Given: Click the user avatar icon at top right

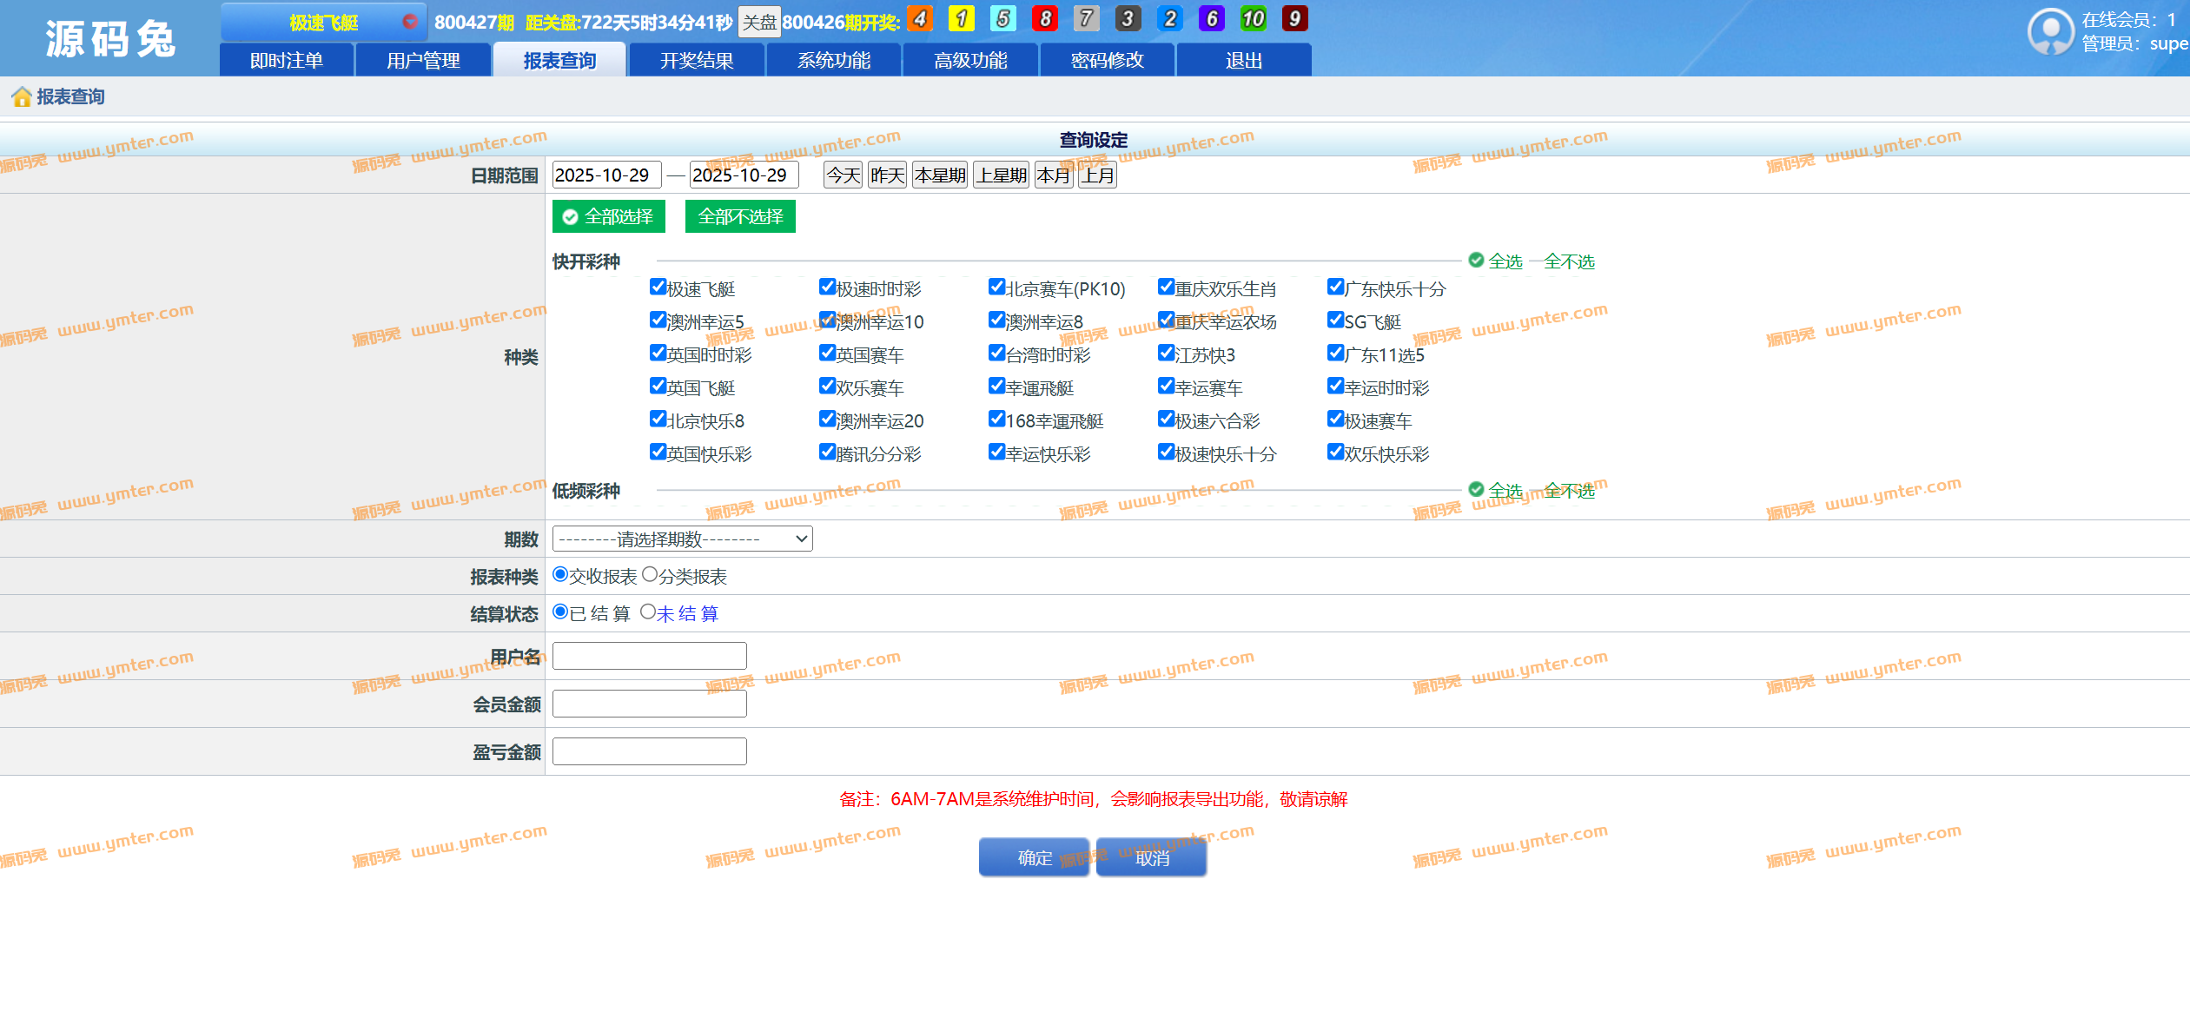Looking at the screenshot, I should click(2051, 31).
